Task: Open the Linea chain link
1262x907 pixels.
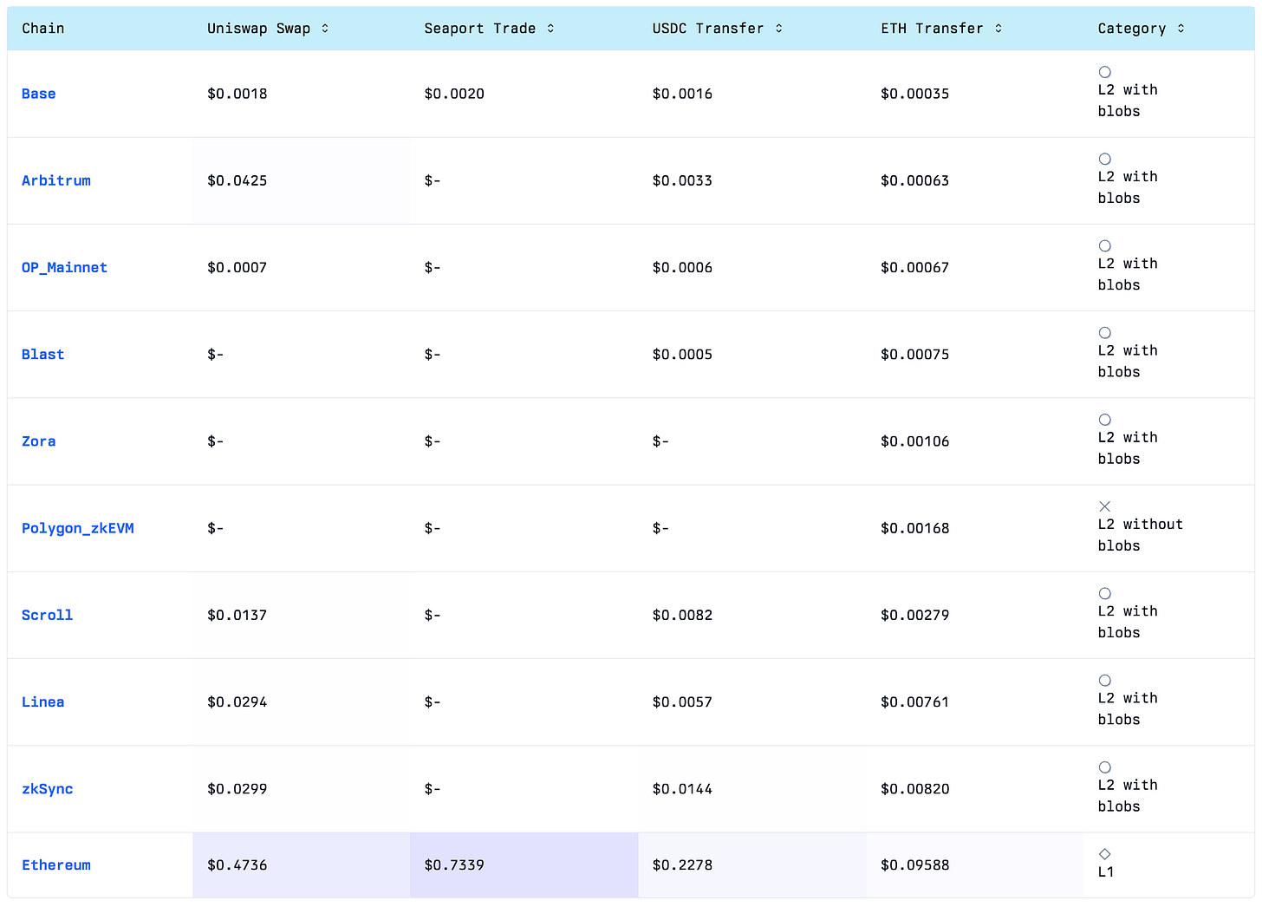Action: tap(43, 702)
